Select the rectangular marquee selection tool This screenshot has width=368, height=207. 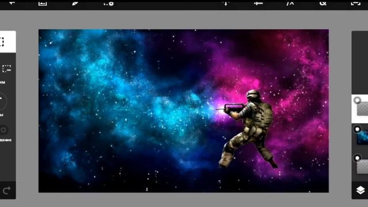tap(2, 42)
